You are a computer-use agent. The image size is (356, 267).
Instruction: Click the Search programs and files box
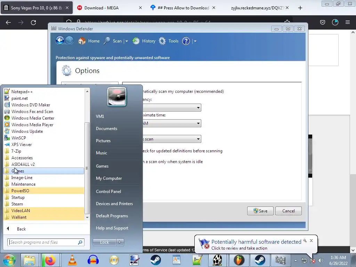(x=46, y=242)
